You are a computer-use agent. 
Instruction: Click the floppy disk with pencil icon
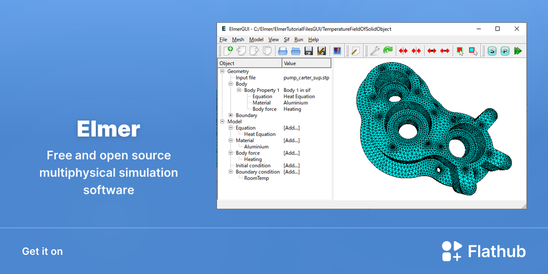click(x=321, y=51)
